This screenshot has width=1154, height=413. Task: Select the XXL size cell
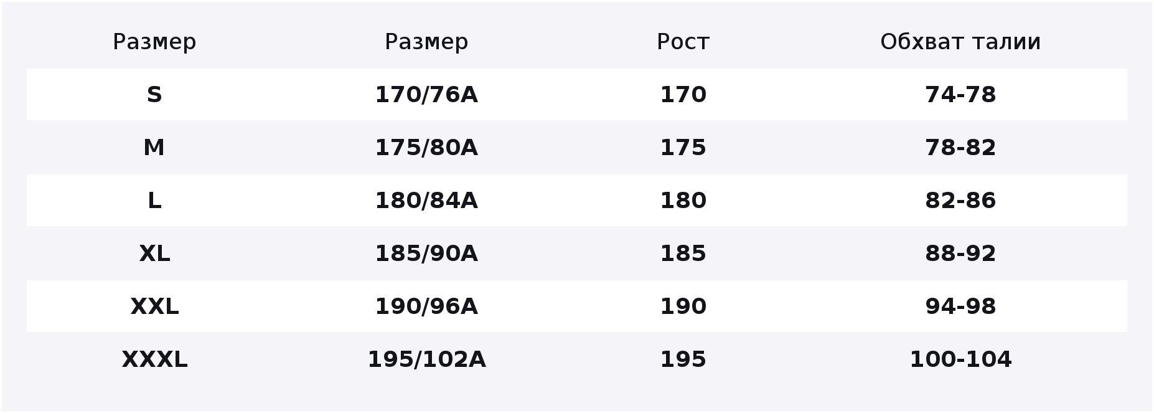154,306
